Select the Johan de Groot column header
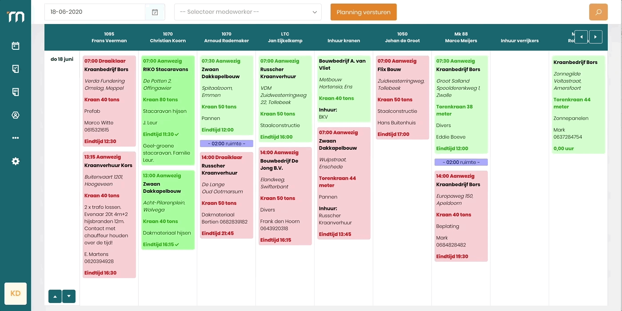622x311 pixels. click(403, 37)
